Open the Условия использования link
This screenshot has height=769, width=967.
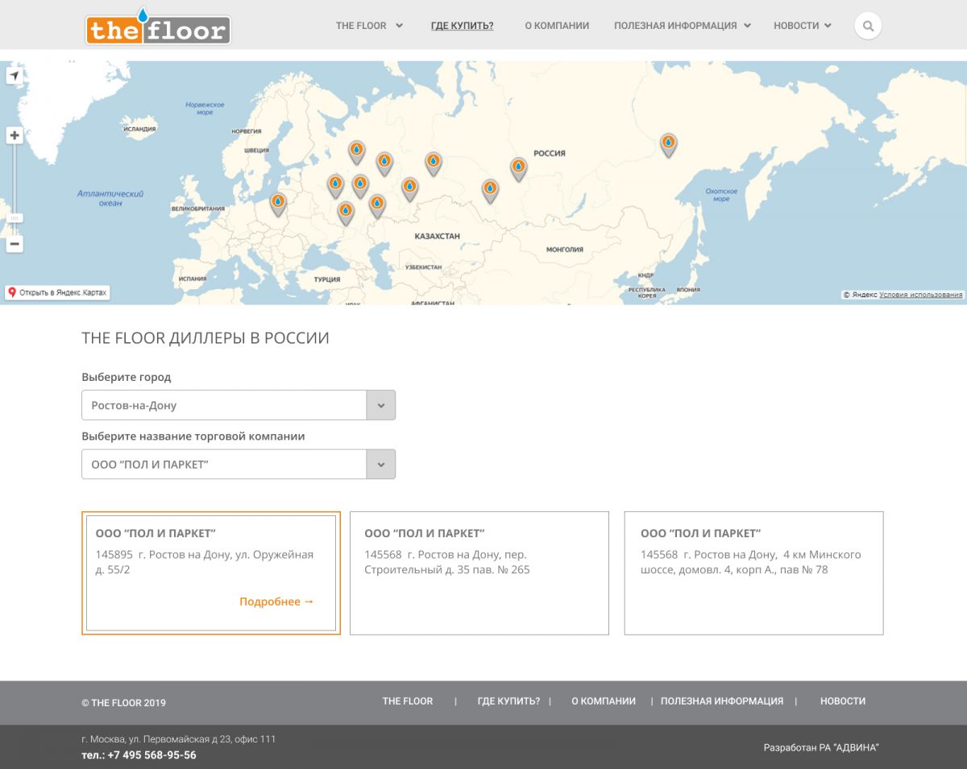(921, 295)
